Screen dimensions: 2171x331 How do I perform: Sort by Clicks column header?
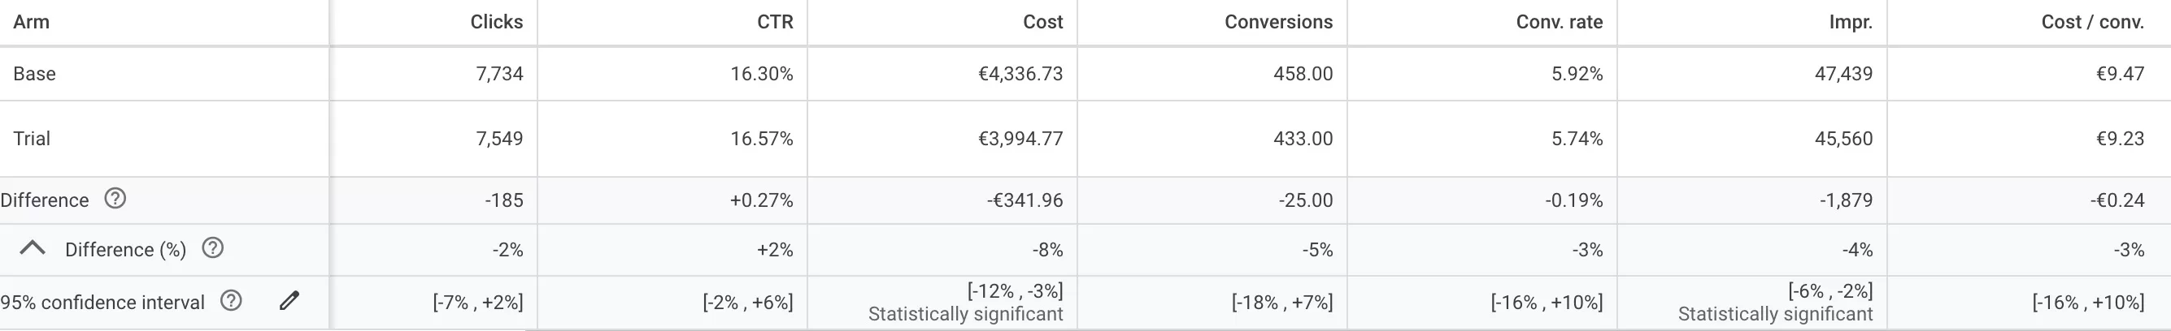[496, 22]
